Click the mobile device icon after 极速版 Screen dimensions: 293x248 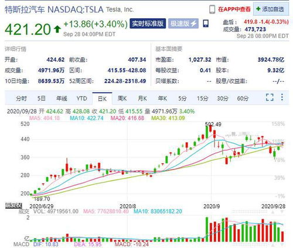tap(206, 23)
